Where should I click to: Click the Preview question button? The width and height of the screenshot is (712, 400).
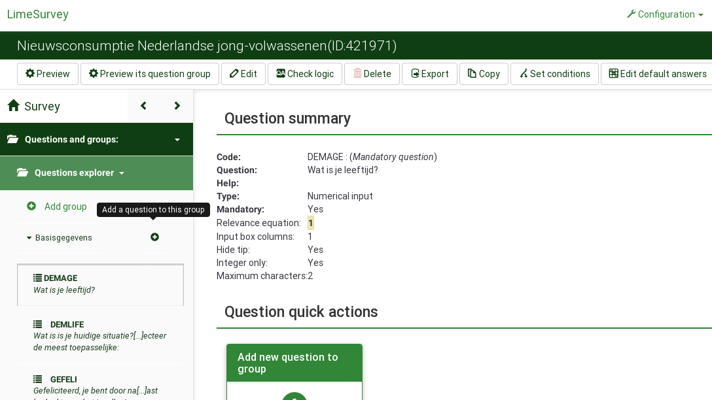(x=48, y=74)
